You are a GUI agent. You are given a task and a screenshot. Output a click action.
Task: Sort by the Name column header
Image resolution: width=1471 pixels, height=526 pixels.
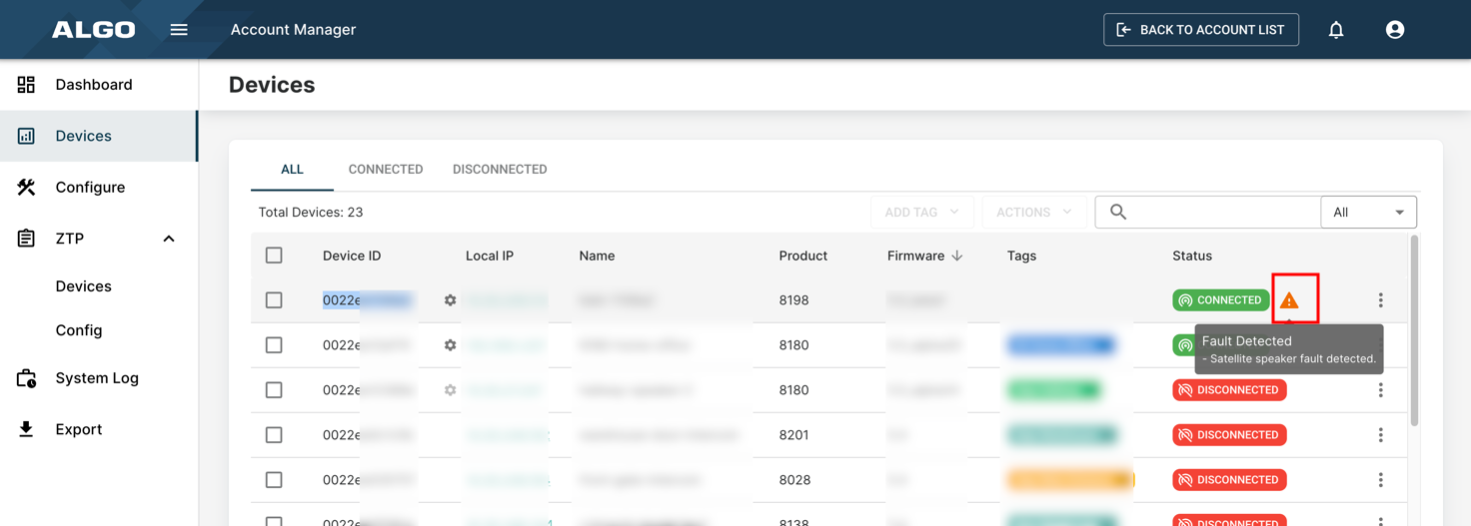click(597, 256)
